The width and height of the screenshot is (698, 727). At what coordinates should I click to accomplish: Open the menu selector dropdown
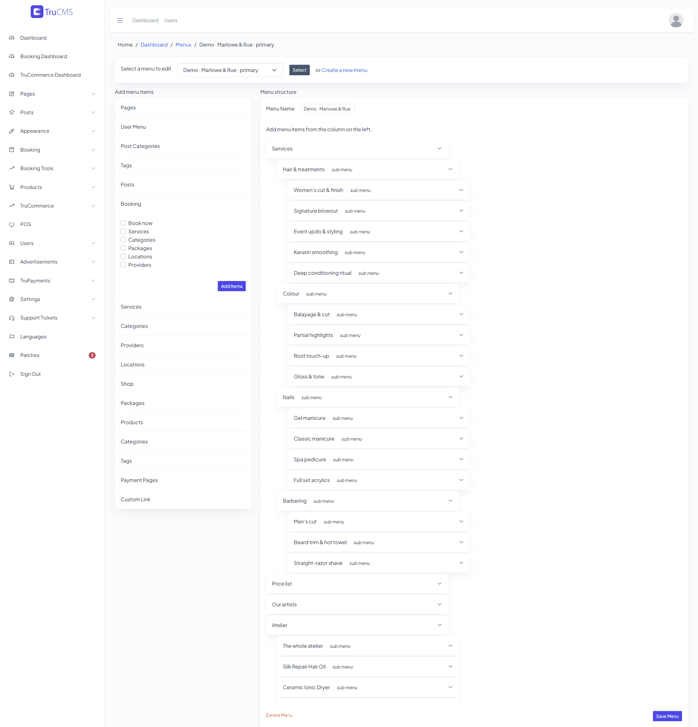pos(230,70)
